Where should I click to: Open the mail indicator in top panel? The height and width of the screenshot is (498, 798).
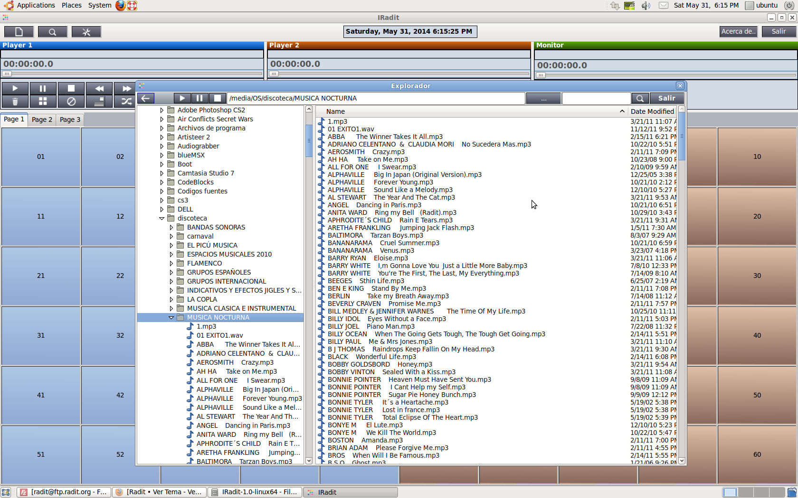click(x=664, y=5)
